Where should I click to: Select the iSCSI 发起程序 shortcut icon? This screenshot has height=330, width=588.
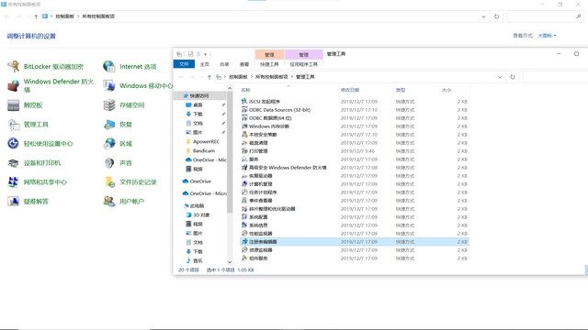[244, 102]
